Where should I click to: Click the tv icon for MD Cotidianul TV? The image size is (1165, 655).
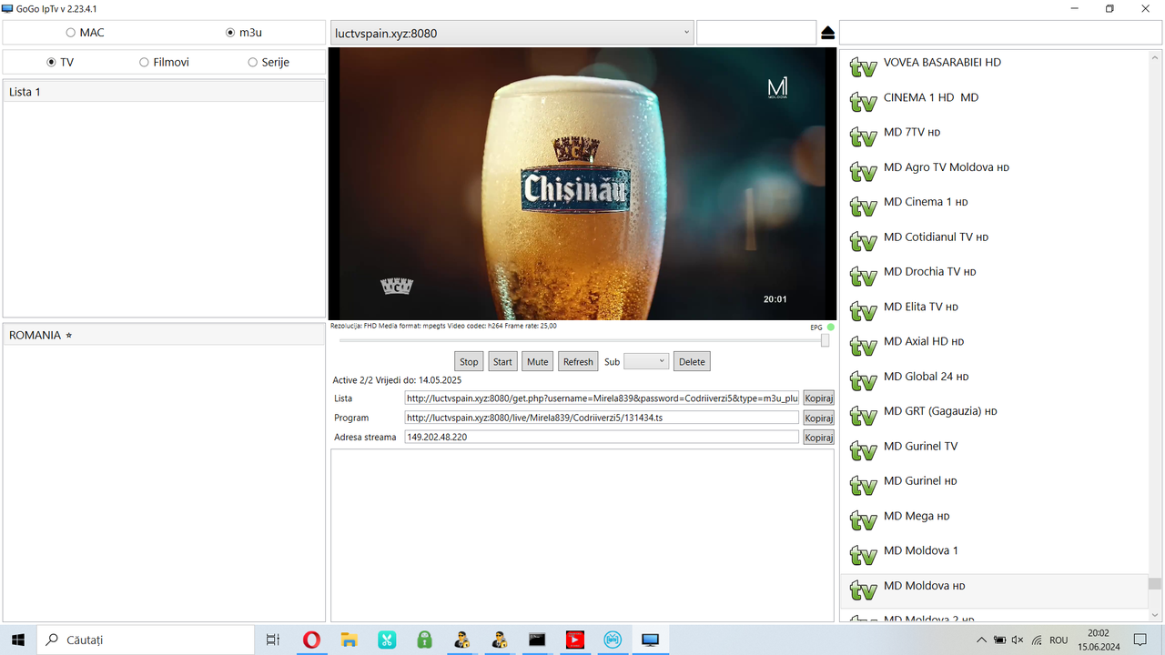coord(863,242)
